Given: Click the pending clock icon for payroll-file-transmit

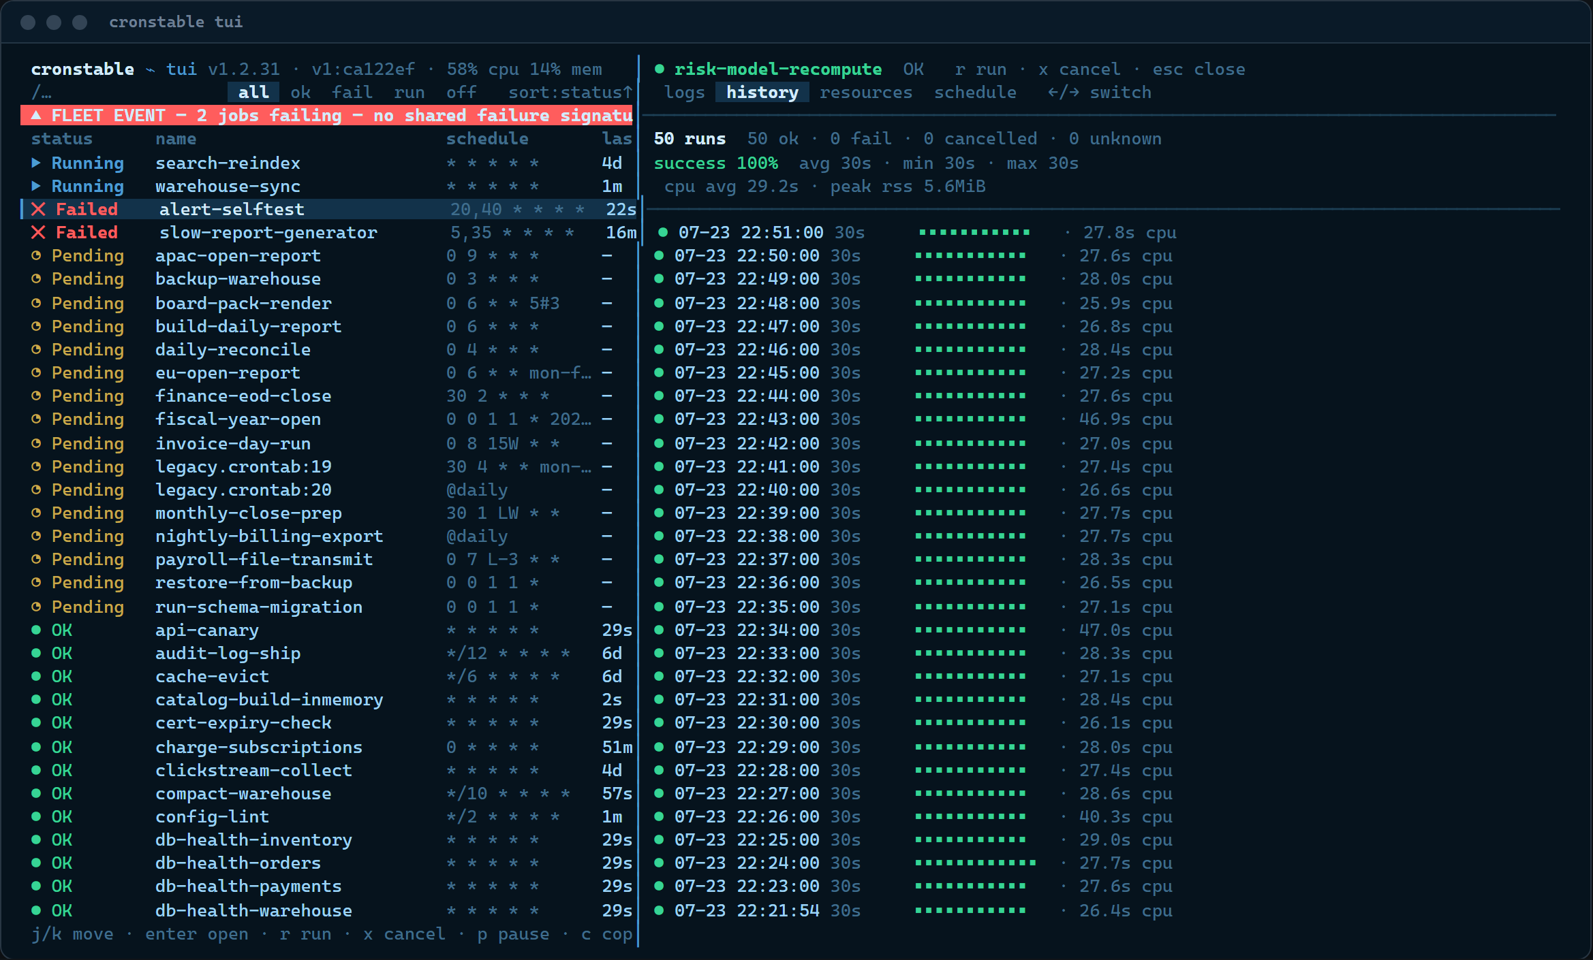Looking at the screenshot, I should (36, 559).
